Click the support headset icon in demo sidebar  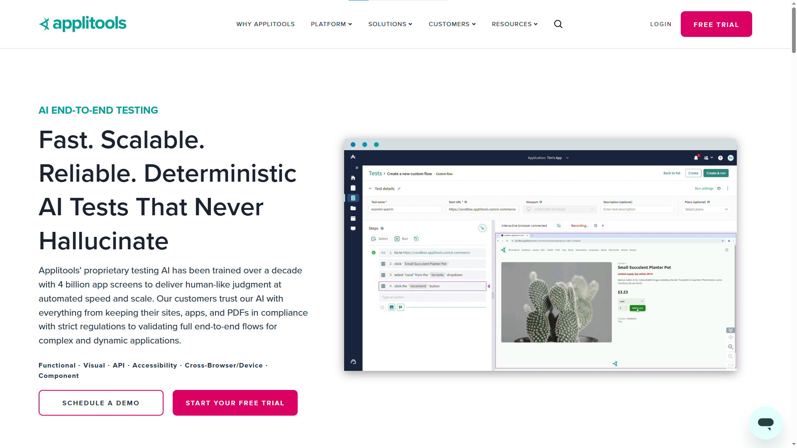(353, 362)
